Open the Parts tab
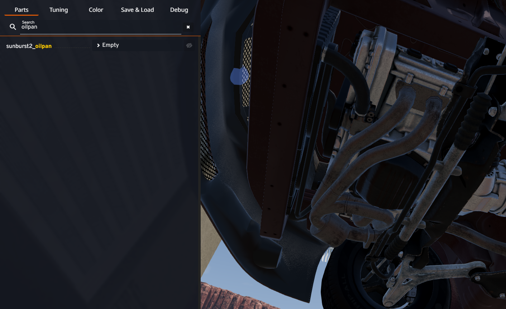Image resolution: width=506 pixels, height=309 pixels. pos(22,10)
